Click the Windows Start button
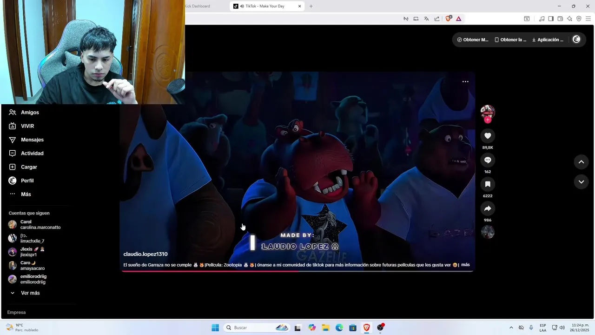 [x=215, y=328]
